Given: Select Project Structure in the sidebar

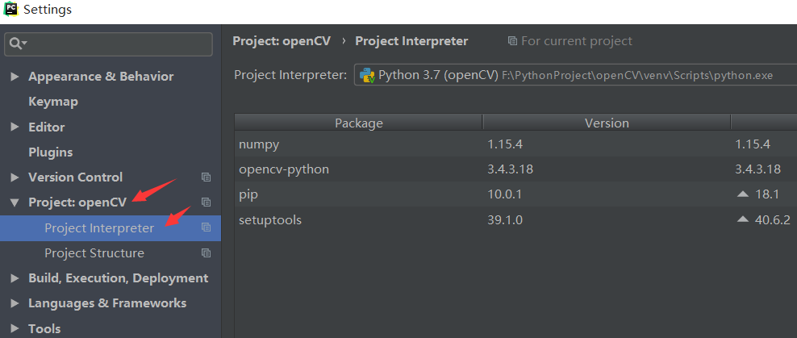Looking at the screenshot, I should pos(94,253).
